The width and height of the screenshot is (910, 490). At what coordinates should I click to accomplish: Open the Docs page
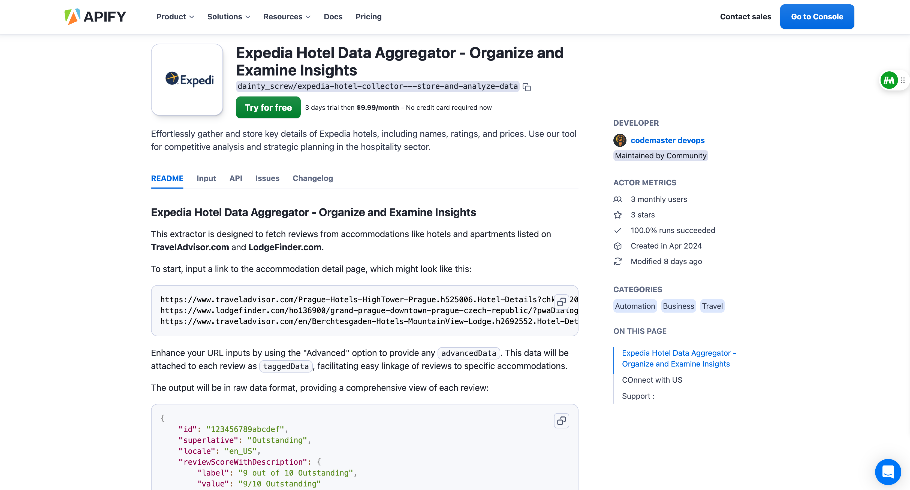[x=333, y=17]
